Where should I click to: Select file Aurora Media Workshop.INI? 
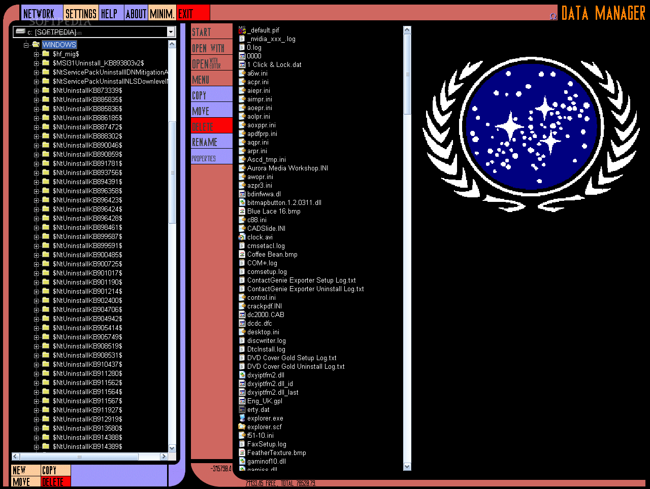coord(287,168)
